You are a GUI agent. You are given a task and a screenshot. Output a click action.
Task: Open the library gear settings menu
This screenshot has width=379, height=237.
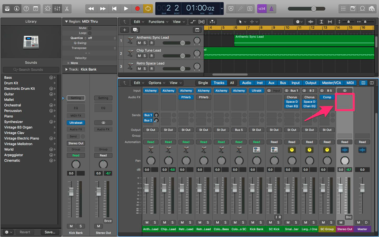(8, 232)
